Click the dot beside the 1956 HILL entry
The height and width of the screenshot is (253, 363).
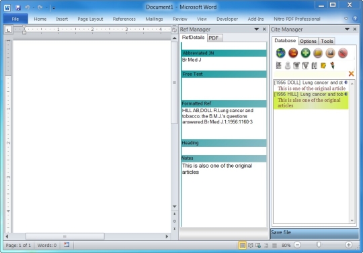346,94
